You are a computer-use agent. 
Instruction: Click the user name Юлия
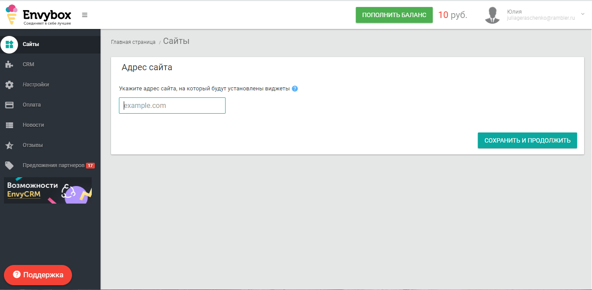point(514,11)
